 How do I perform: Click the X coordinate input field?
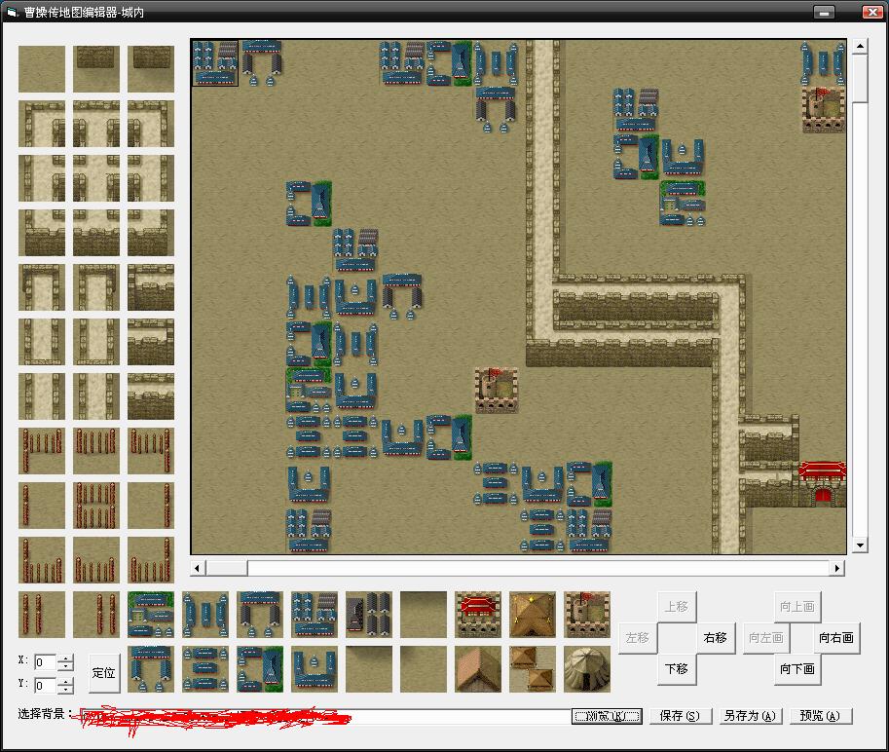point(46,662)
